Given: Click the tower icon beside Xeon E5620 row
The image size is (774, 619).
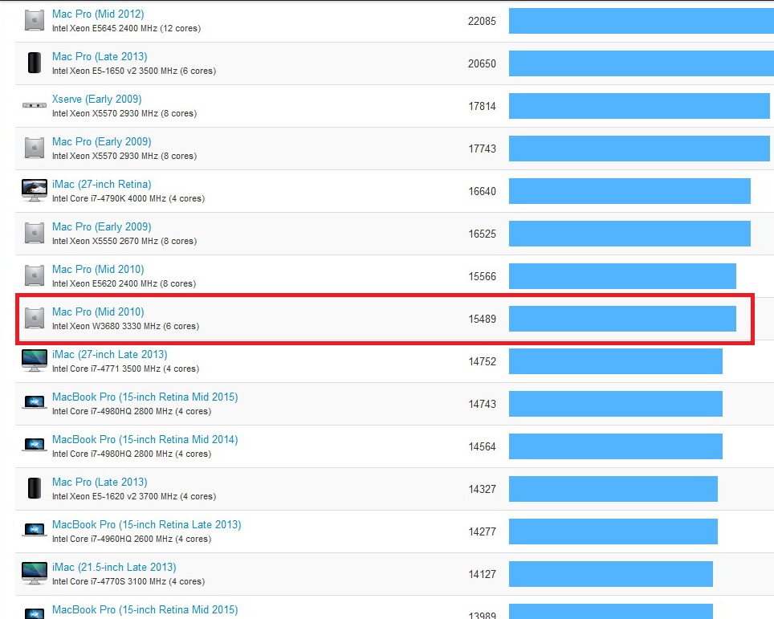Looking at the screenshot, I should tap(35, 275).
